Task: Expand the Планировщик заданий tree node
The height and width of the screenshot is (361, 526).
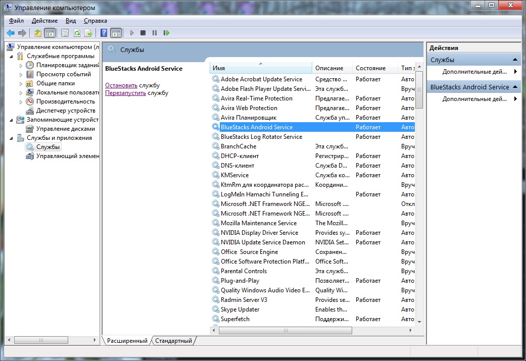Action: click(21, 65)
